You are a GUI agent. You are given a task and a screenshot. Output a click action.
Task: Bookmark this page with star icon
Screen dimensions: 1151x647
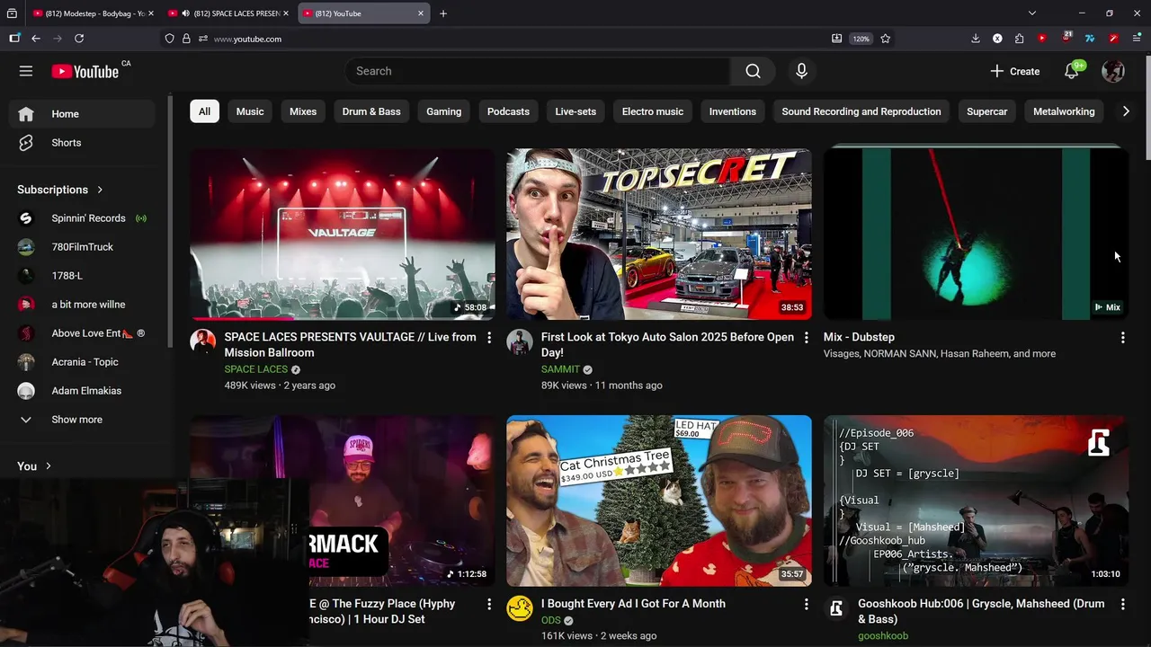coord(886,39)
